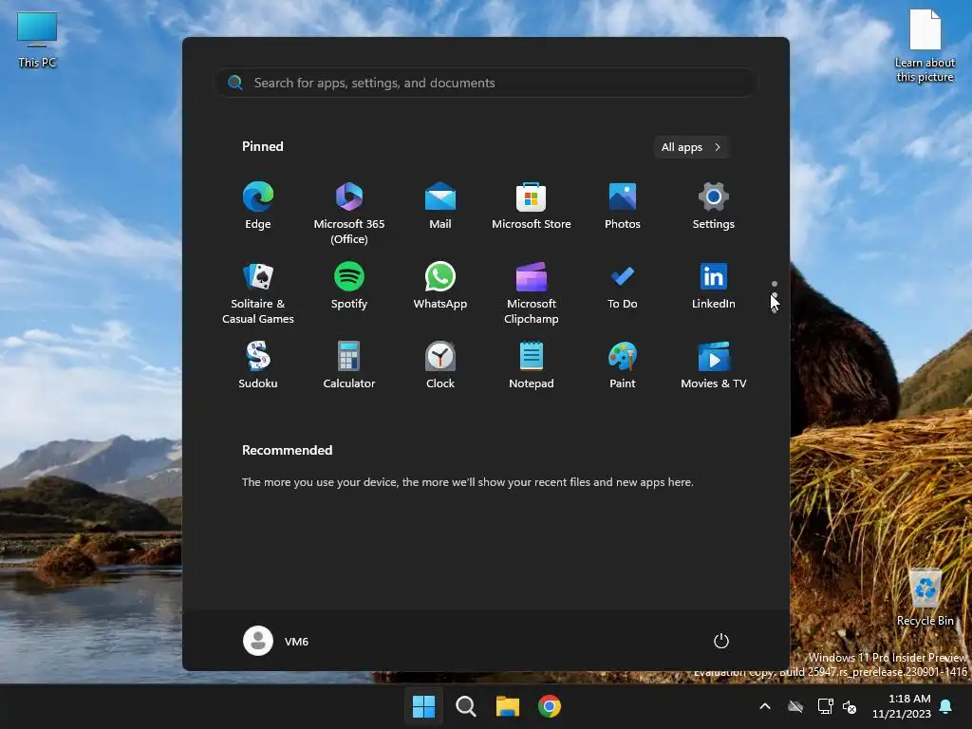Open Settings from pinned apps
972x729 pixels.
tap(714, 206)
